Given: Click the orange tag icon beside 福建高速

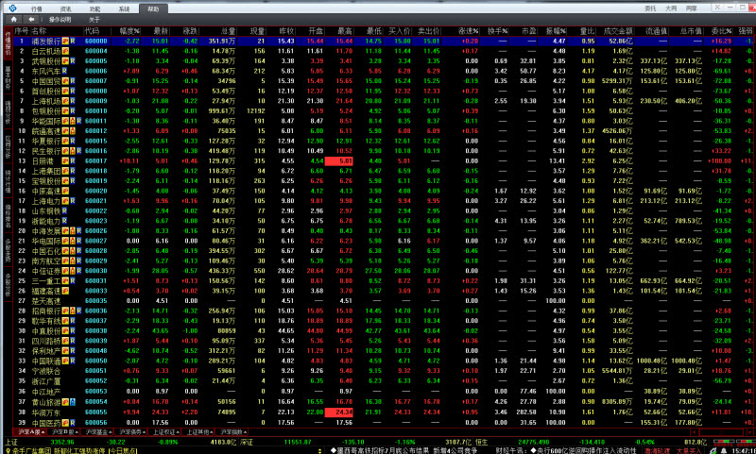Looking at the screenshot, I should click(x=65, y=291).
